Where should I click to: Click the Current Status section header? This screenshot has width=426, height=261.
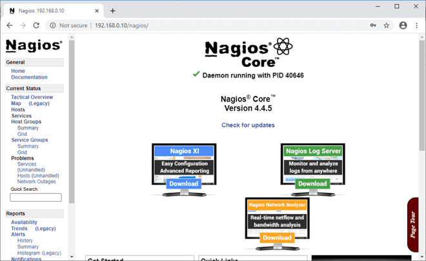tap(34, 88)
